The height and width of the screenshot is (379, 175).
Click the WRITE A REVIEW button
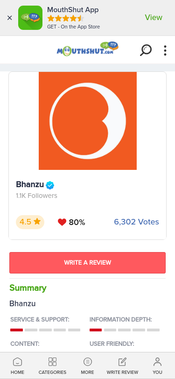coord(88,263)
